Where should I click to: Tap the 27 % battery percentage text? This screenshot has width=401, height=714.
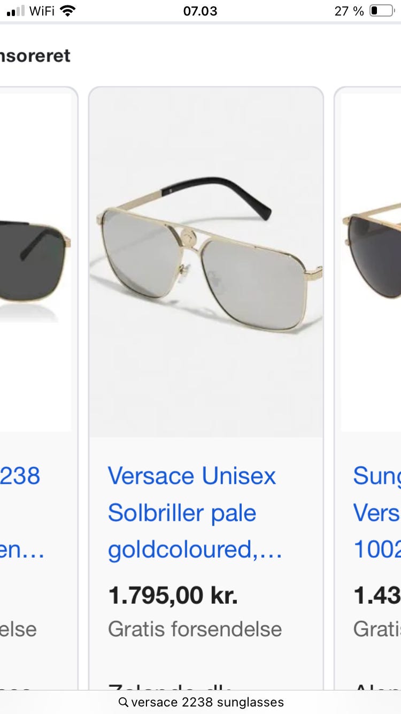pyautogui.click(x=349, y=11)
